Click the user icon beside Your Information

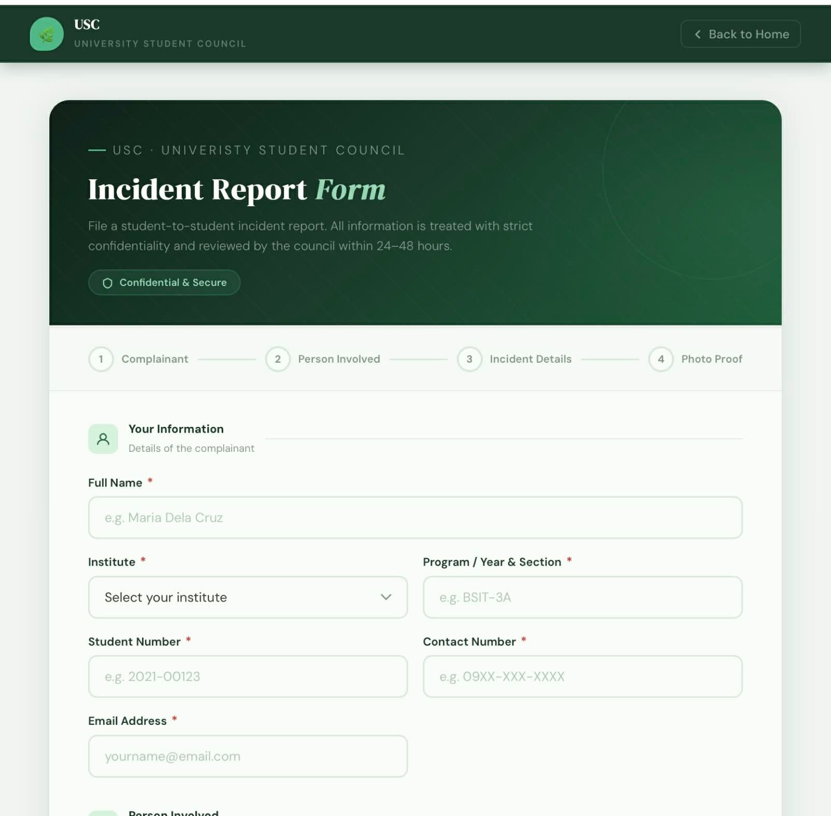[103, 439]
